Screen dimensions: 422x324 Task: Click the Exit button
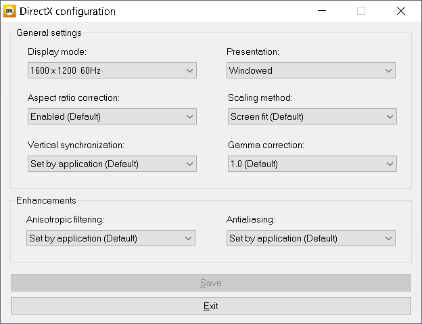tap(211, 306)
